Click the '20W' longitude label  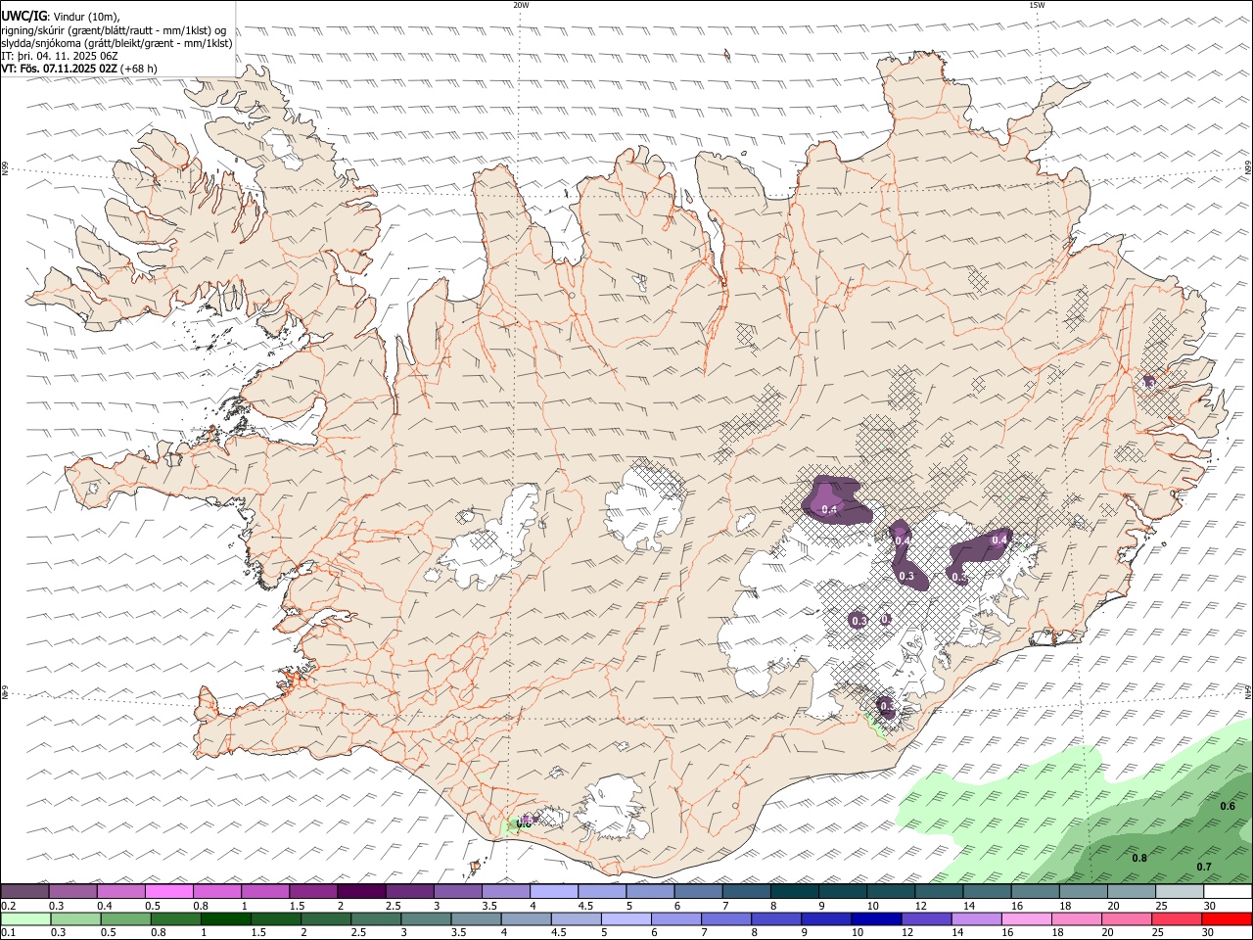(521, 5)
